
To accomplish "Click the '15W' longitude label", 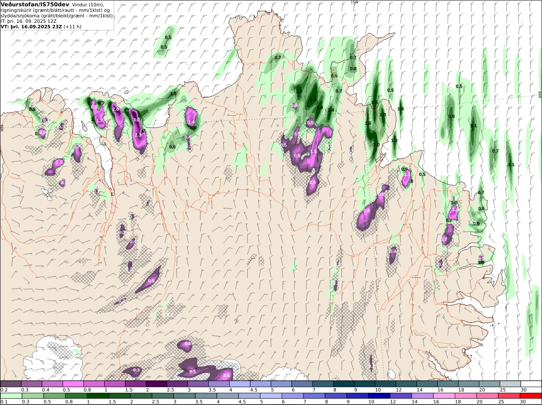I will (354, 2).
